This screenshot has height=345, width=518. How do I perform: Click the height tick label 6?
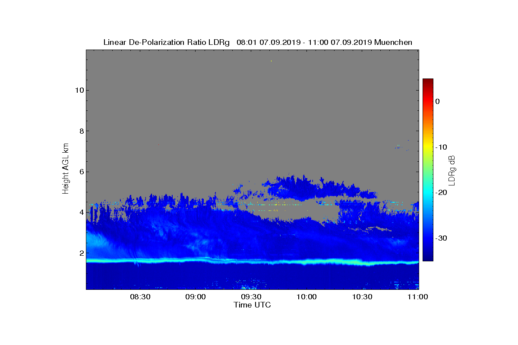(x=81, y=172)
